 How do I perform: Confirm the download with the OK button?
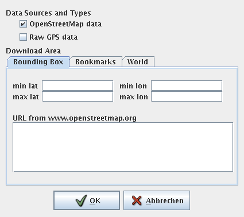tap(87, 200)
